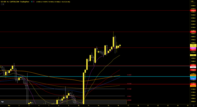The width and height of the screenshot is (197, 107).
Task: Click the TradingView logo in the chart corner
Action: [x=2, y=102]
